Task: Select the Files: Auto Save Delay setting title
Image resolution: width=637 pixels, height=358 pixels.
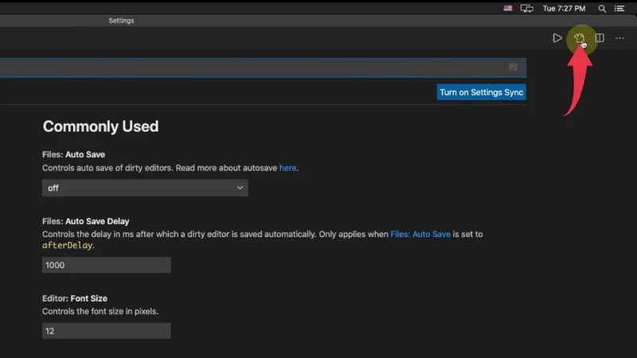Action: point(85,221)
